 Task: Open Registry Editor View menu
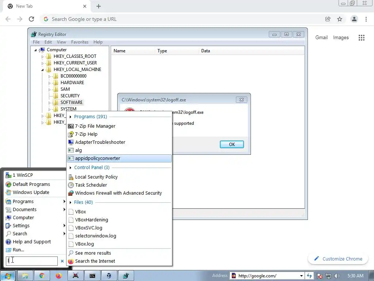coord(61,42)
